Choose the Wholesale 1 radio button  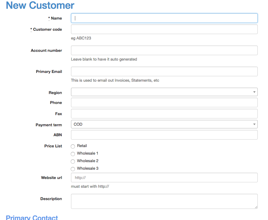click(x=73, y=154)
